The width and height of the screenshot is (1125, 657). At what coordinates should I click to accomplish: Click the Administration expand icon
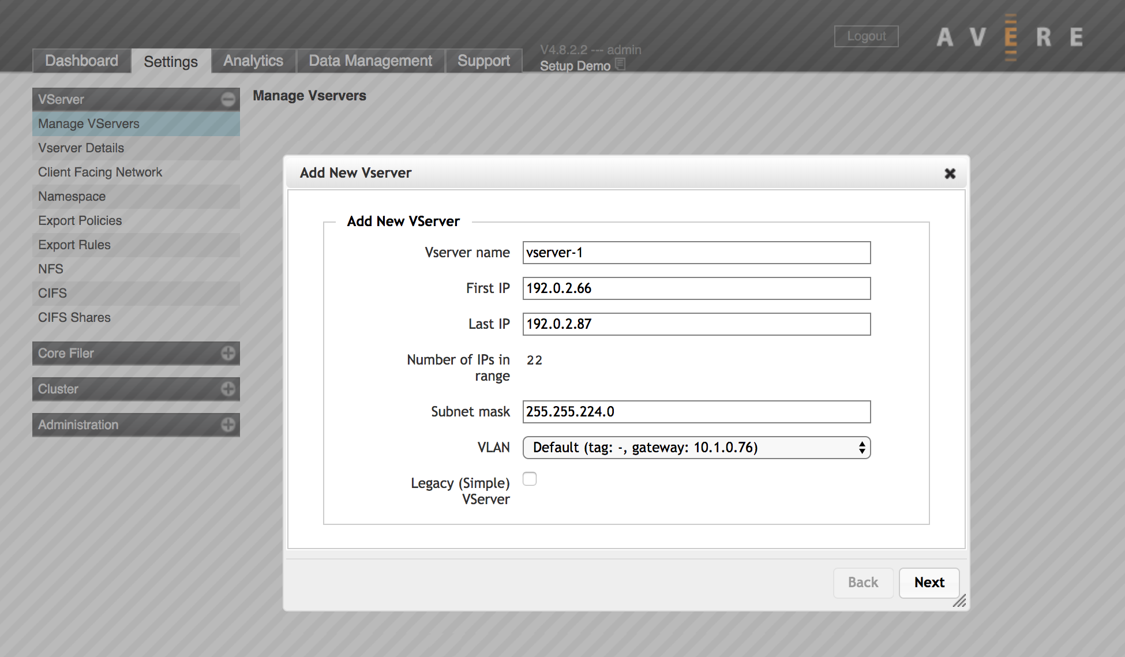click(227, 423)
